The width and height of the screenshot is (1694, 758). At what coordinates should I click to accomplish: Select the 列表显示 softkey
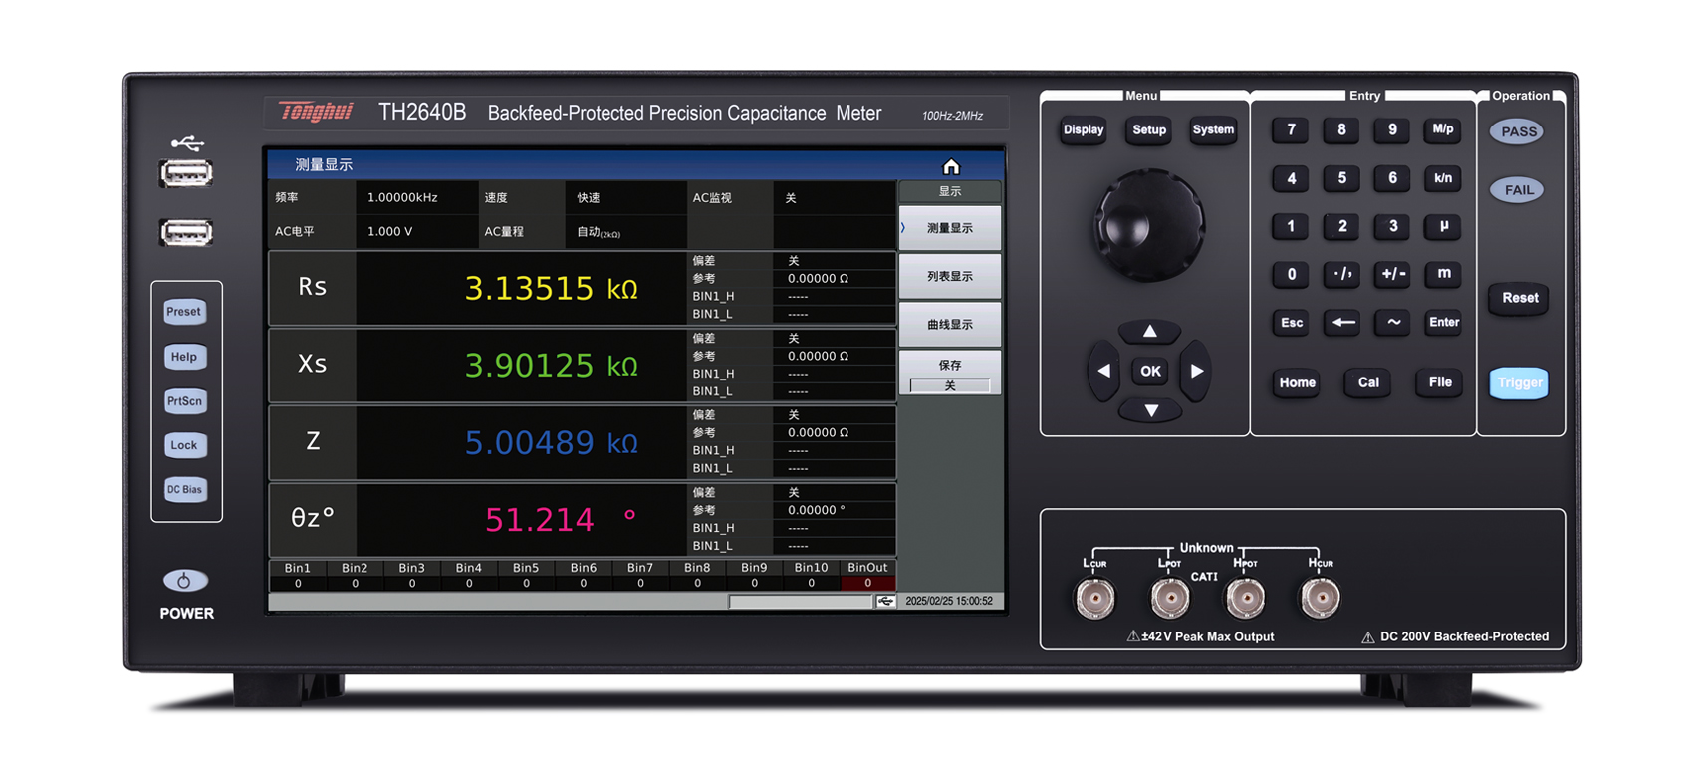(949, 277)
